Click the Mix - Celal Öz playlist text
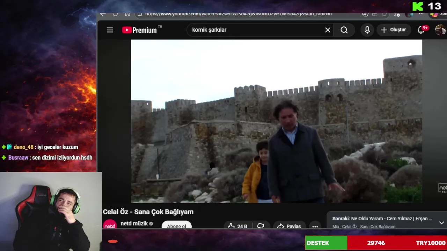 click(364, 227)
